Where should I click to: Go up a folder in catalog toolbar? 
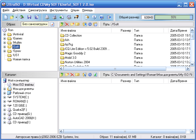click(x=61, y=75)
